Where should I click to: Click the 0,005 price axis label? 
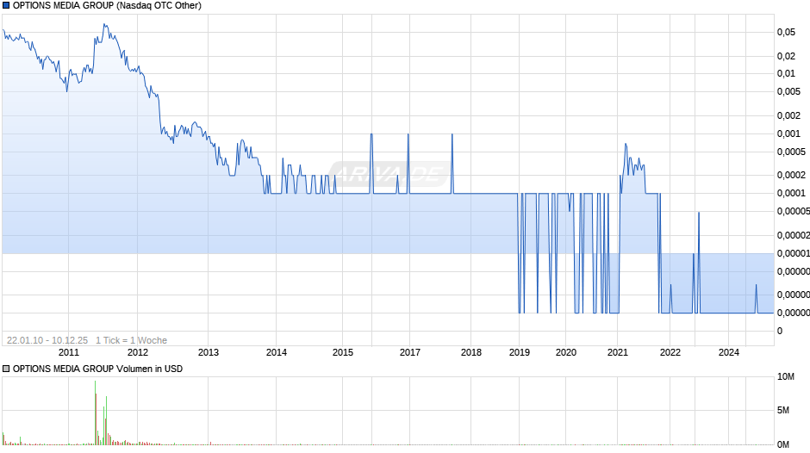click(788, 91)
